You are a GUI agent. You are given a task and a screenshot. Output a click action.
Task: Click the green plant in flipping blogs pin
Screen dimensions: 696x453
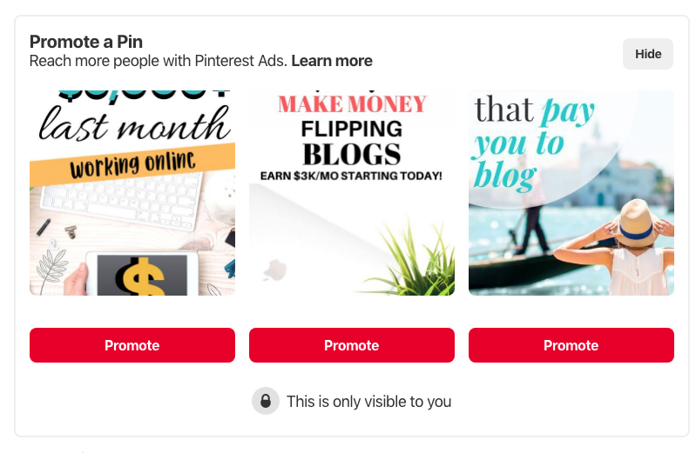click(x=415, y=258)
